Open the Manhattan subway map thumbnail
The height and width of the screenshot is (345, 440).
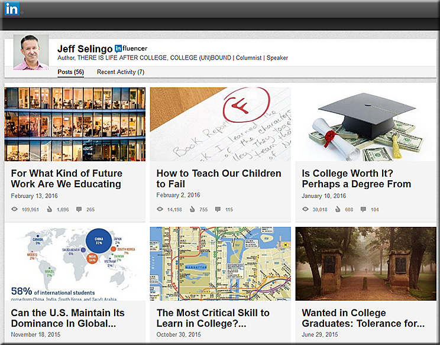pos(220,263)
